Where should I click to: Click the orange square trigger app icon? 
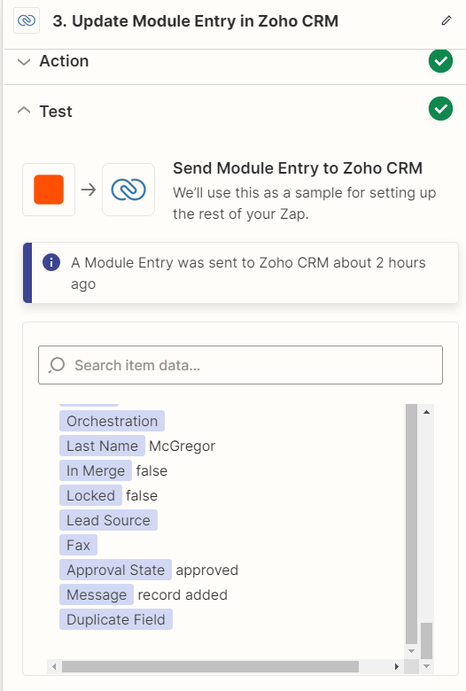click(49, 190)
